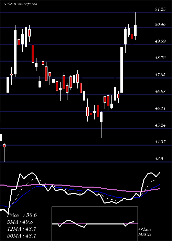Click the 12MA : 48.7 readout
The image size is (172, 241).
[22, 229]
